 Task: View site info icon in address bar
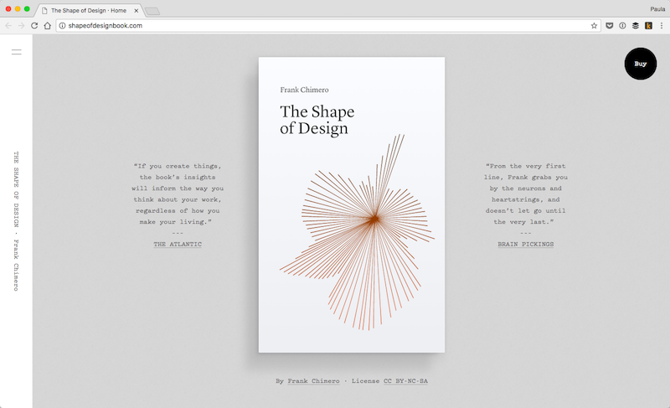62,26
